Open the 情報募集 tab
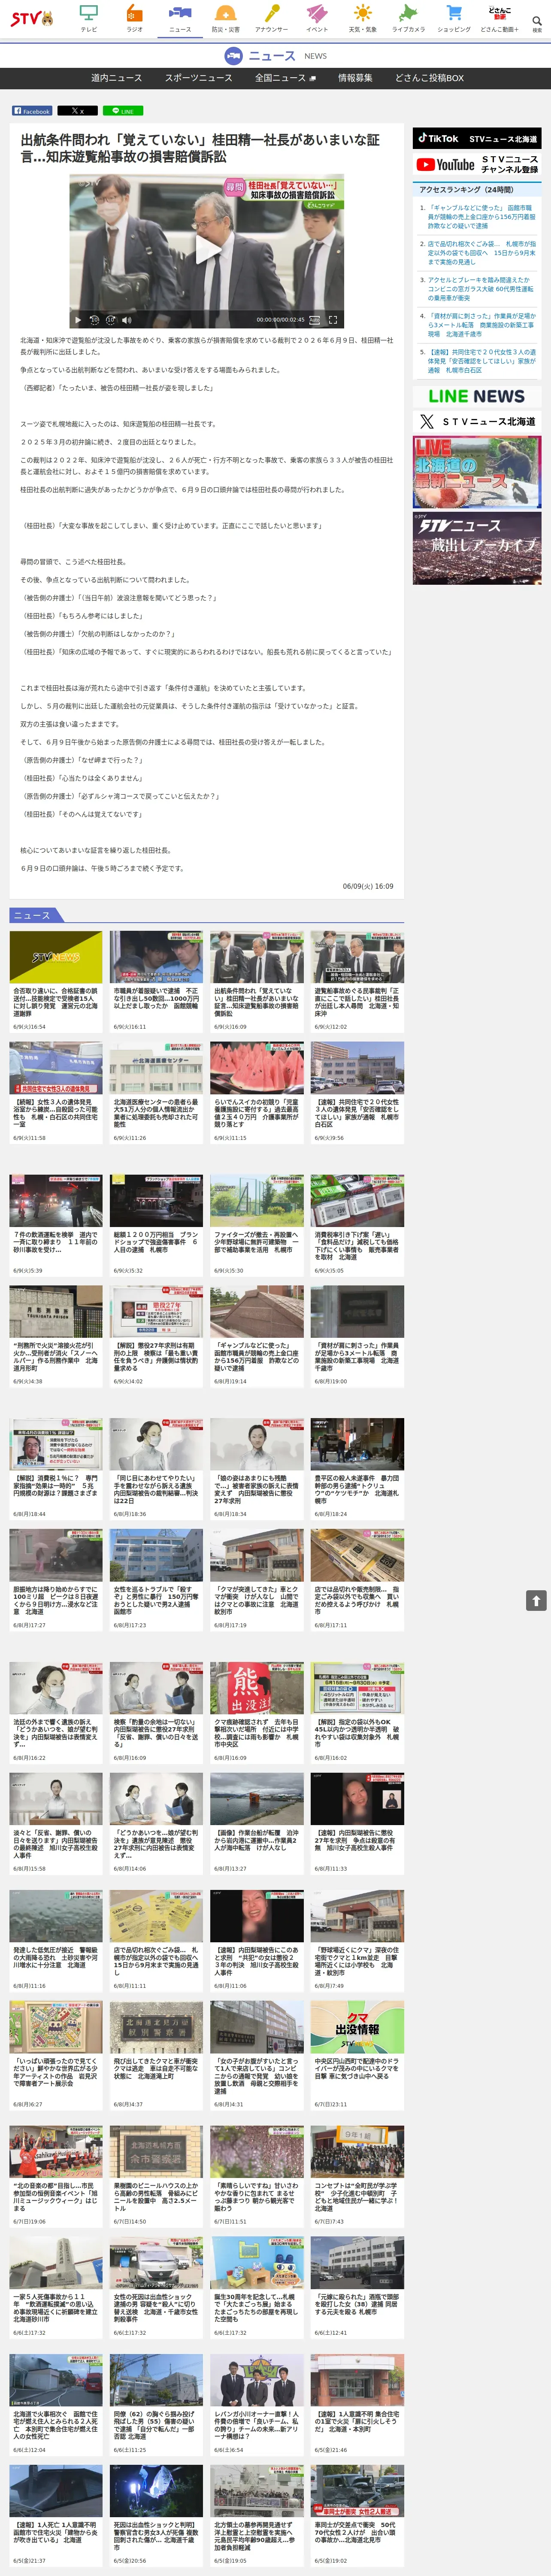 tap(355, 78)
